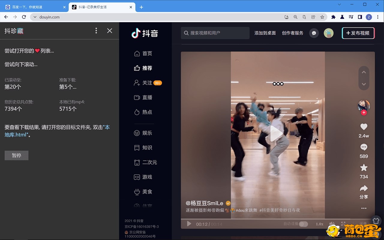Click the #抖音美好奇妙日与夜 hashtag
Viewport: 384px width, 240px height.
[x=280, y=210]
